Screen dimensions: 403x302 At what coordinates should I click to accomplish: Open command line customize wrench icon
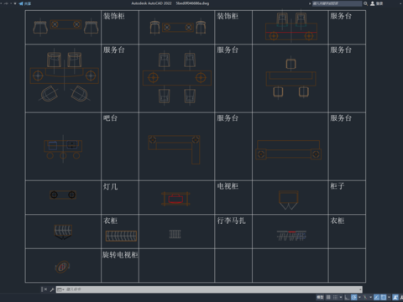click(52, 289)
